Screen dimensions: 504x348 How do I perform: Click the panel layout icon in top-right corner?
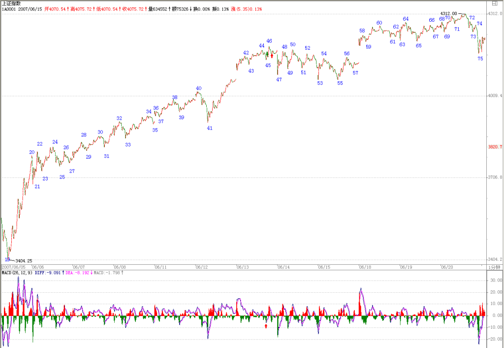495,3
